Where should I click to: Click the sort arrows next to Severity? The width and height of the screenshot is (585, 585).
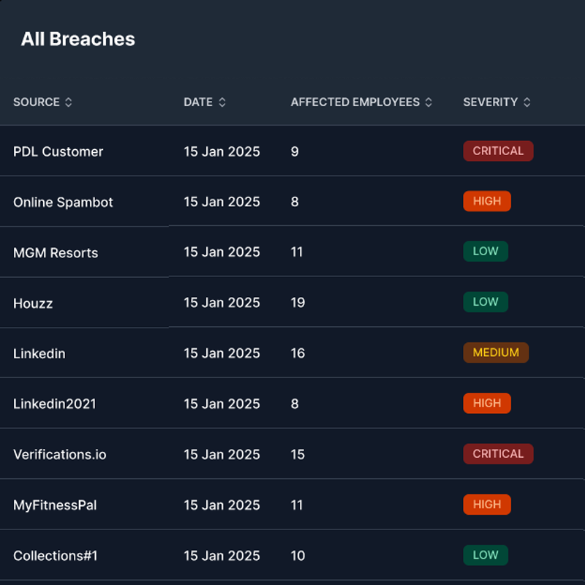pyautogui.click(x=527, y=102)
